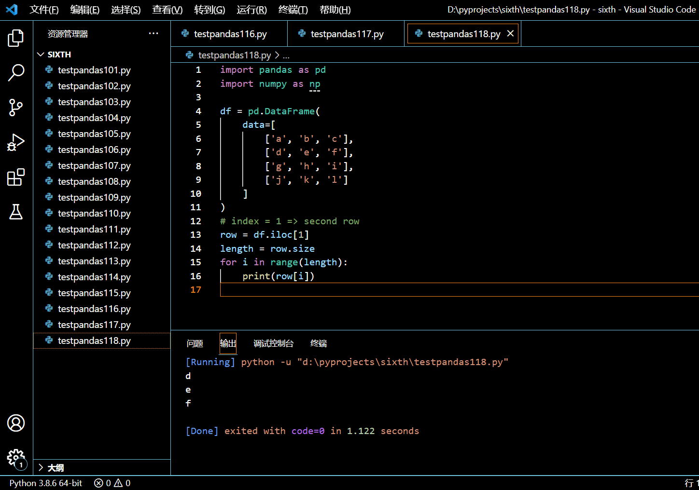
Task: Open the Manage gear icon
Action: (16, 458)
